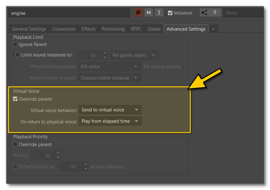Click the Notes input field
This screenshot has height=190, width=270.
point(243,13)
